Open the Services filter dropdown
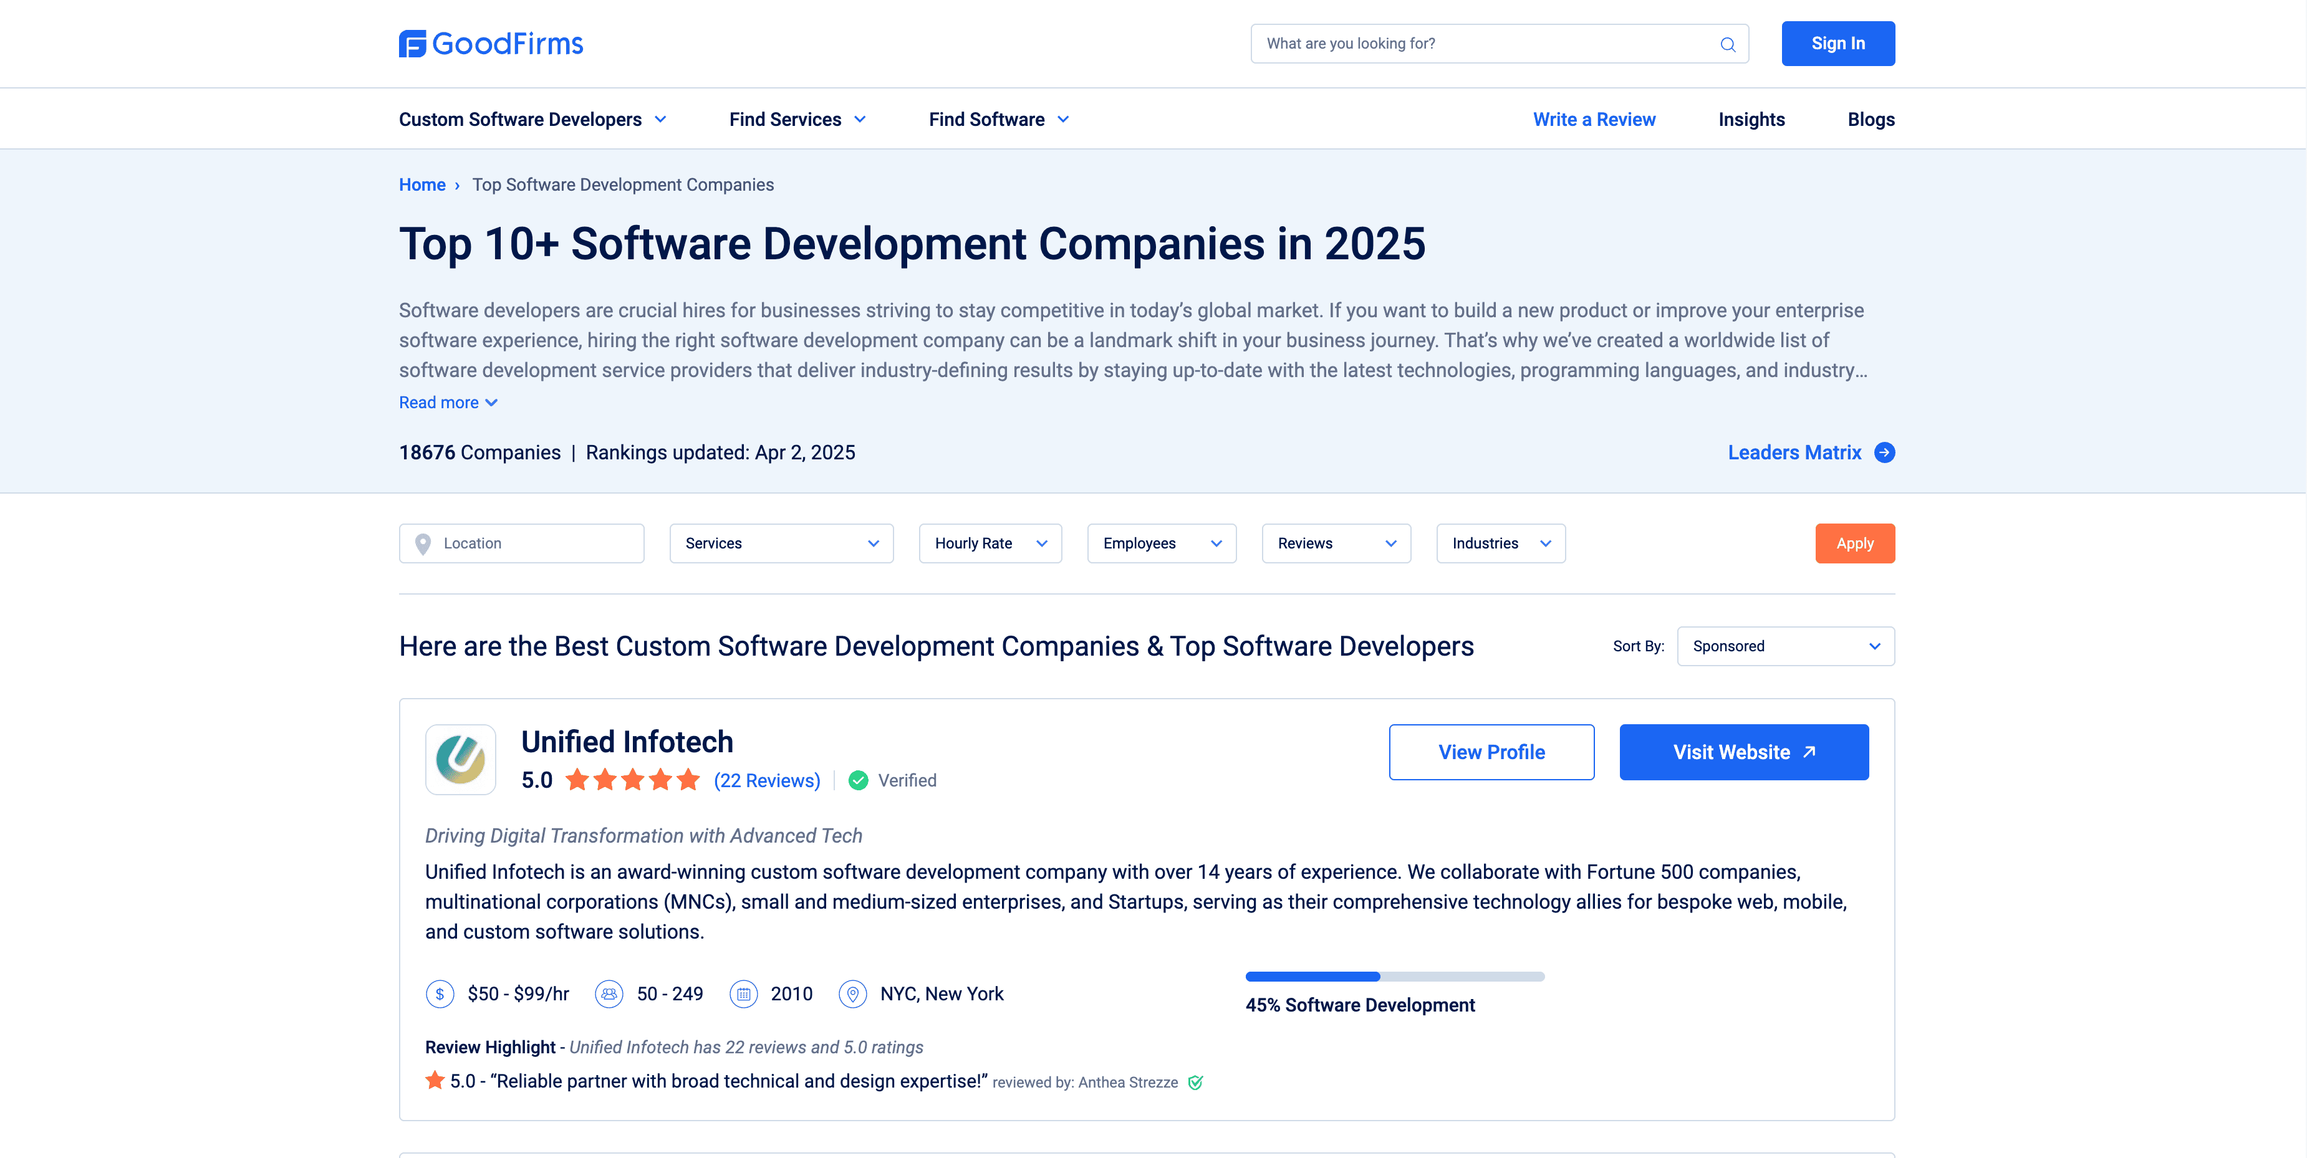This screenshot has width=2307, height=1158. pyautogui.click(x=781, y=543)
